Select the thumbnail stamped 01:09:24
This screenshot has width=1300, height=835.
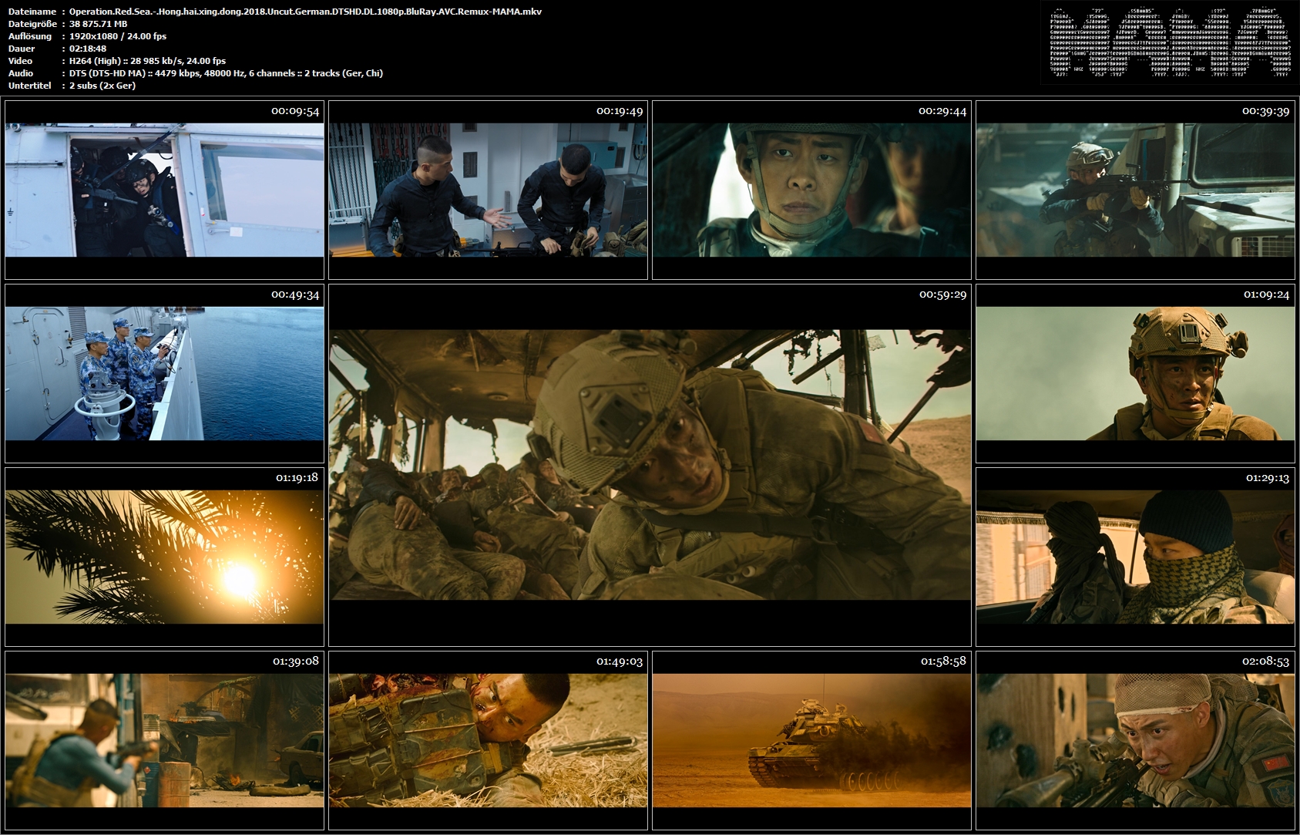(1135, 373)
